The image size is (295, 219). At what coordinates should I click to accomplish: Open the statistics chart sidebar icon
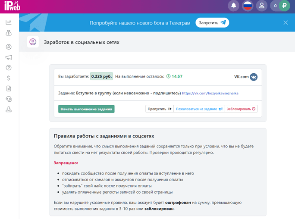point(9,22)
